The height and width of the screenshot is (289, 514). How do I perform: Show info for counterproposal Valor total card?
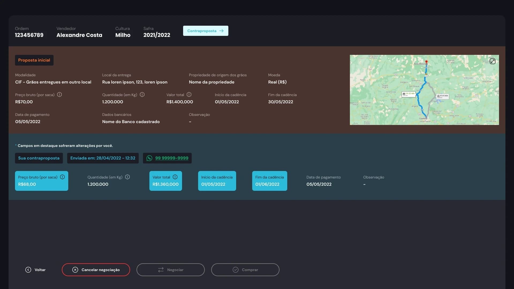coord(175,177)
